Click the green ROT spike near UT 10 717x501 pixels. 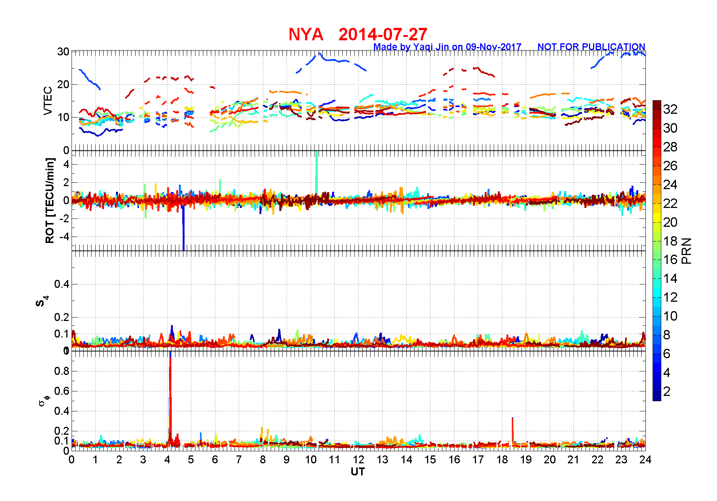pos(316,173)
